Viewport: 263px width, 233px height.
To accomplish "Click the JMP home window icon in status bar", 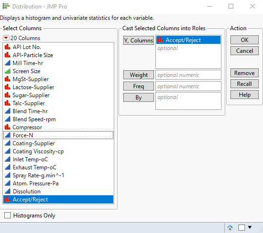I will [230, 227].
